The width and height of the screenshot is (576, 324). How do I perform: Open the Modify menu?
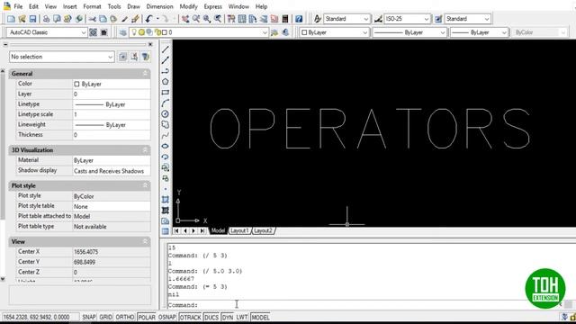[188, 6]
